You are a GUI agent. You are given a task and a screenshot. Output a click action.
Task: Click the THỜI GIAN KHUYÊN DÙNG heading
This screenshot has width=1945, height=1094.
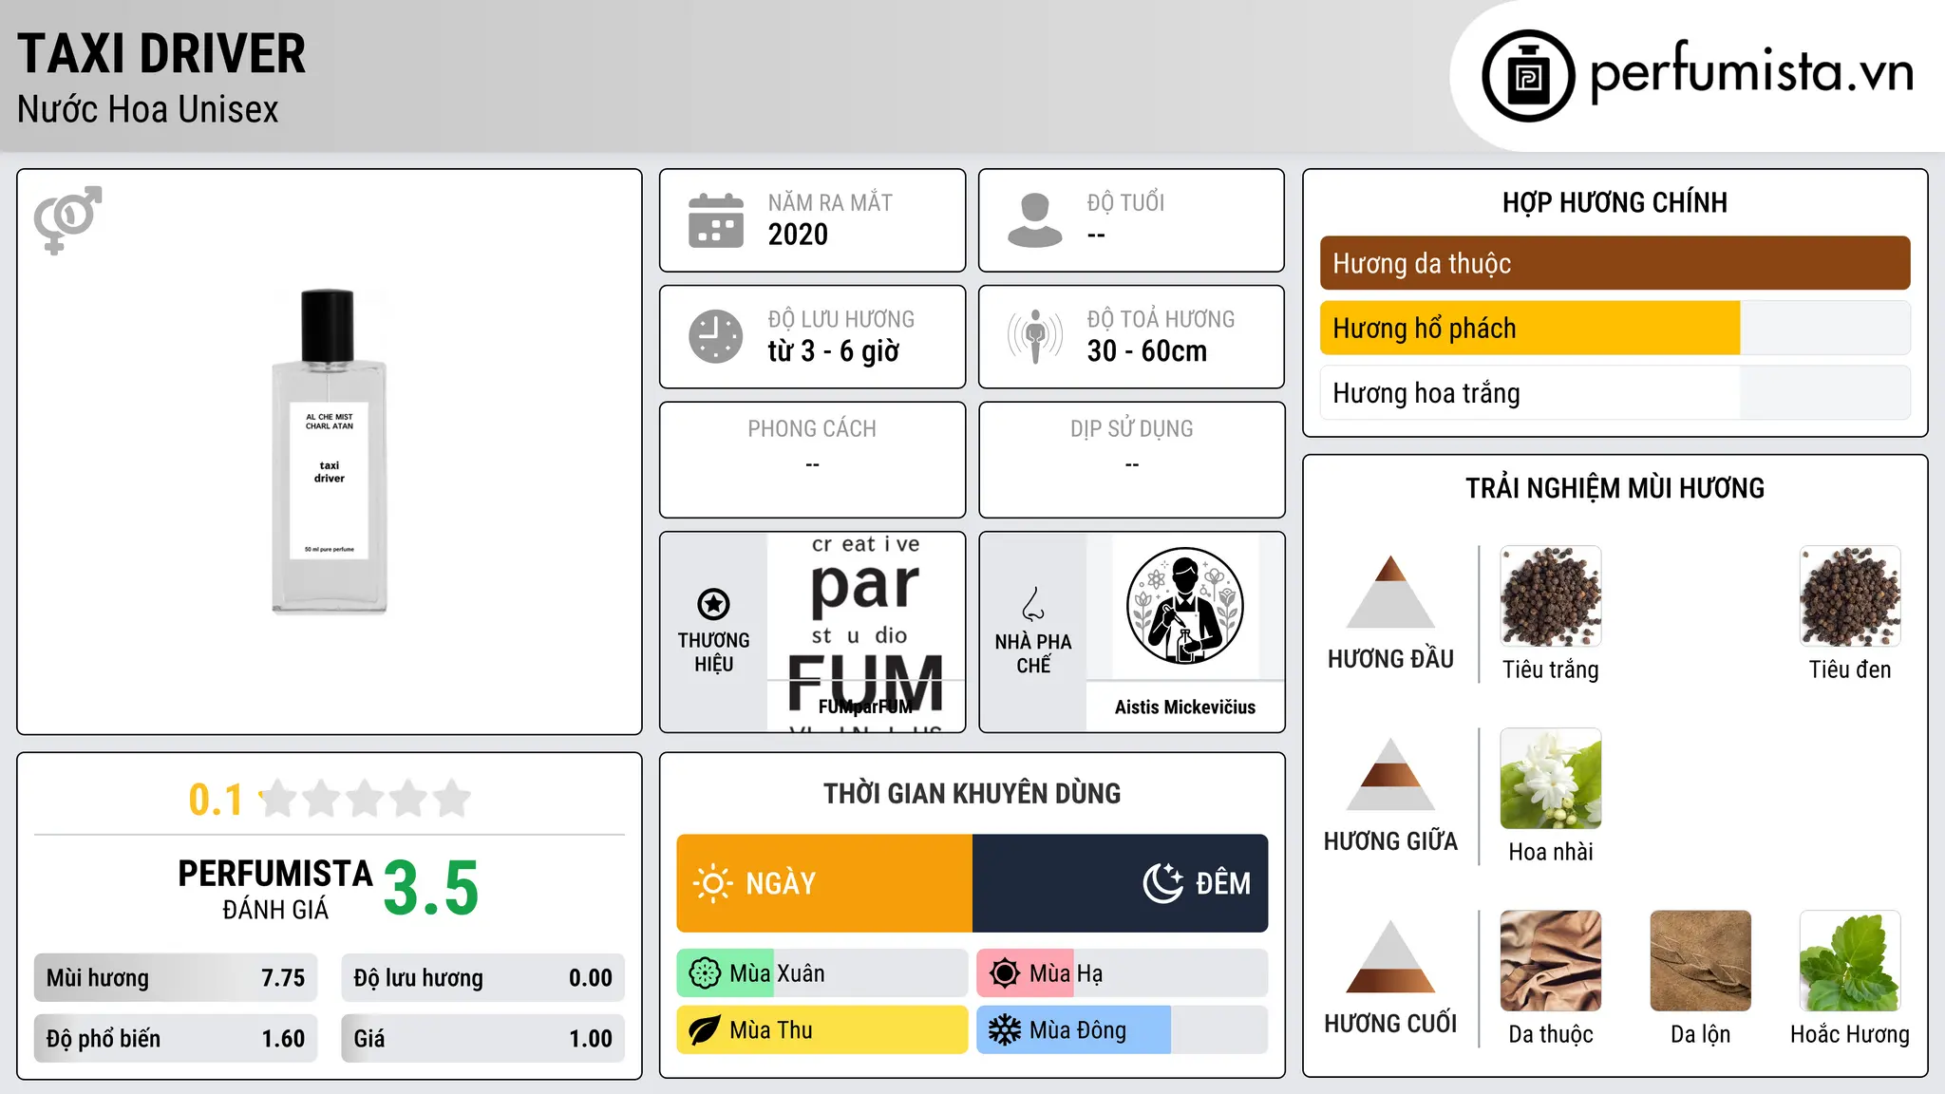[x=972, y=794]
